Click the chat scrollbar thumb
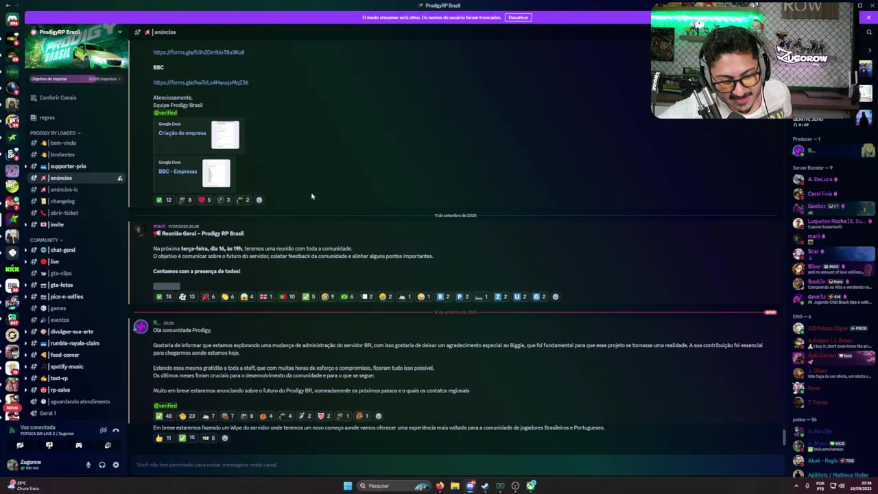The width and height of the screenshot is (878, 494). pyautogui.click(x=785, y=437)
